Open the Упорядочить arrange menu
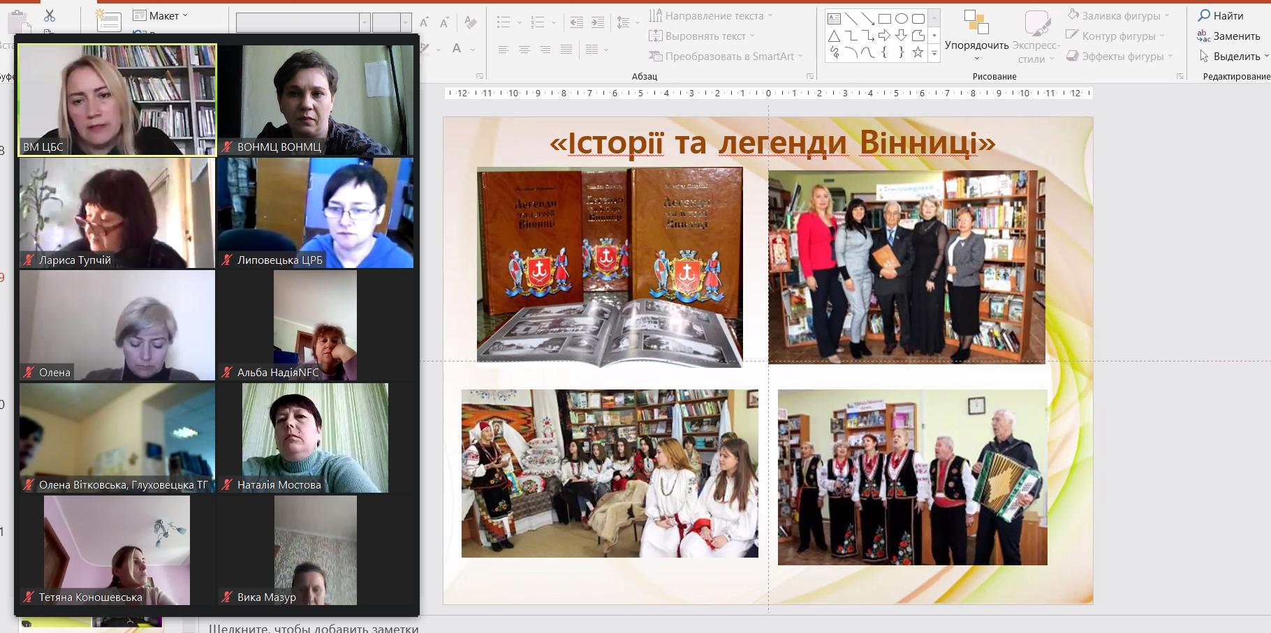 click(977, 35)
